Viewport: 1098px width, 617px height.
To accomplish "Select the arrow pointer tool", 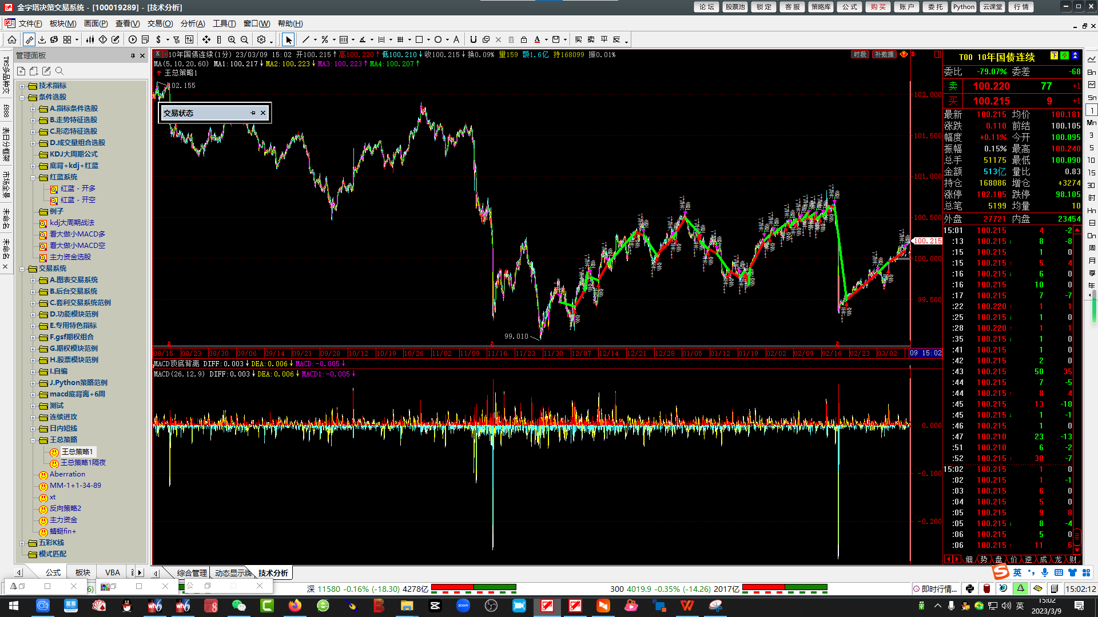I will coord(289,39).
